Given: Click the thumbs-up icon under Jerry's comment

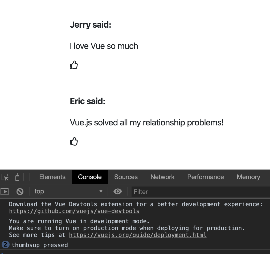Looking at the screenshot, I should coord(74,65).
